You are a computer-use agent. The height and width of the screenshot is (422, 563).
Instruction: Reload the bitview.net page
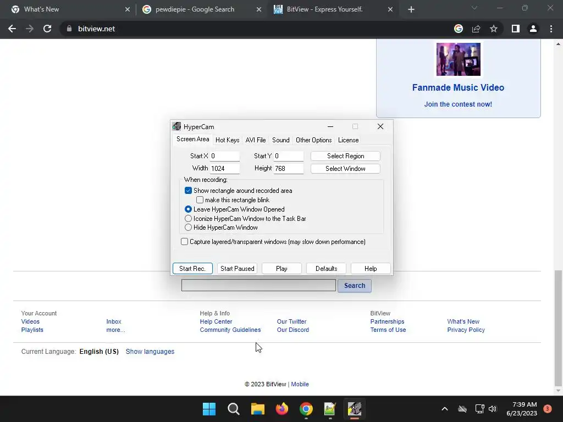(x=47, y=29)
